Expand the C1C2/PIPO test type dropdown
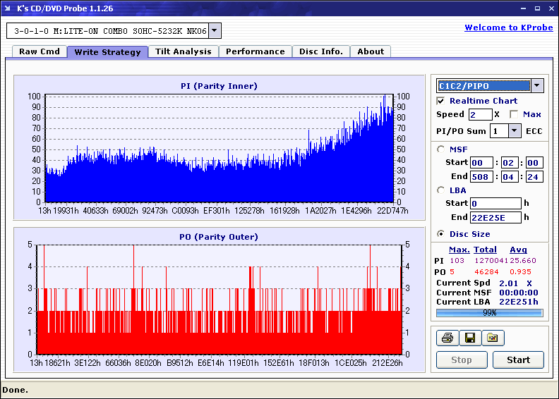Viewport: 559px width, 399px height. click(537, 85)
